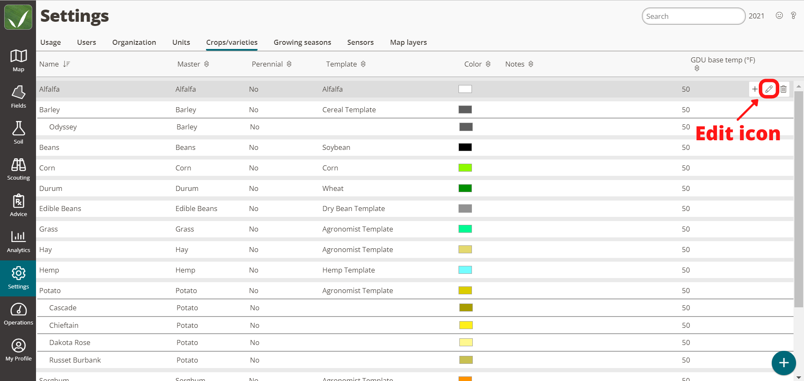Viewport: 804px width, 381px height.
Task: Click Soybean template in Beans row
Action: coord(336,147)
